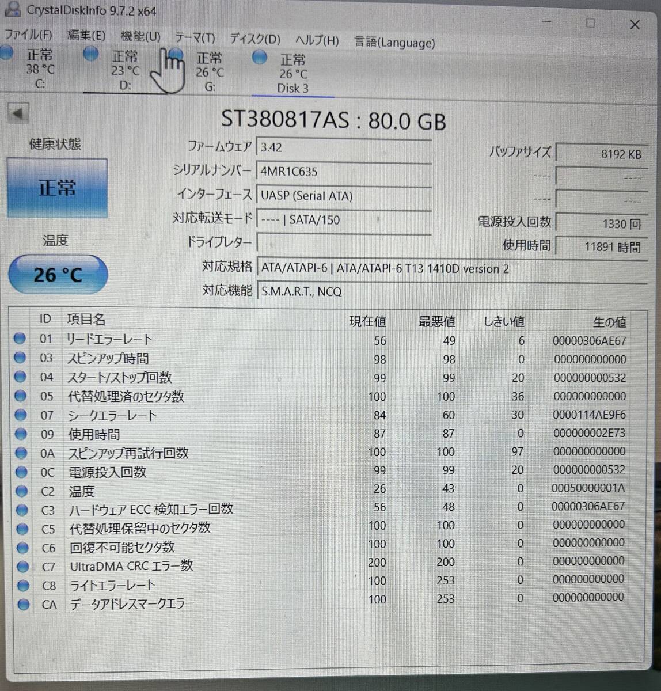661x691 pixels.
Task: Click the status dot for attribute 01
Action: 20,339
